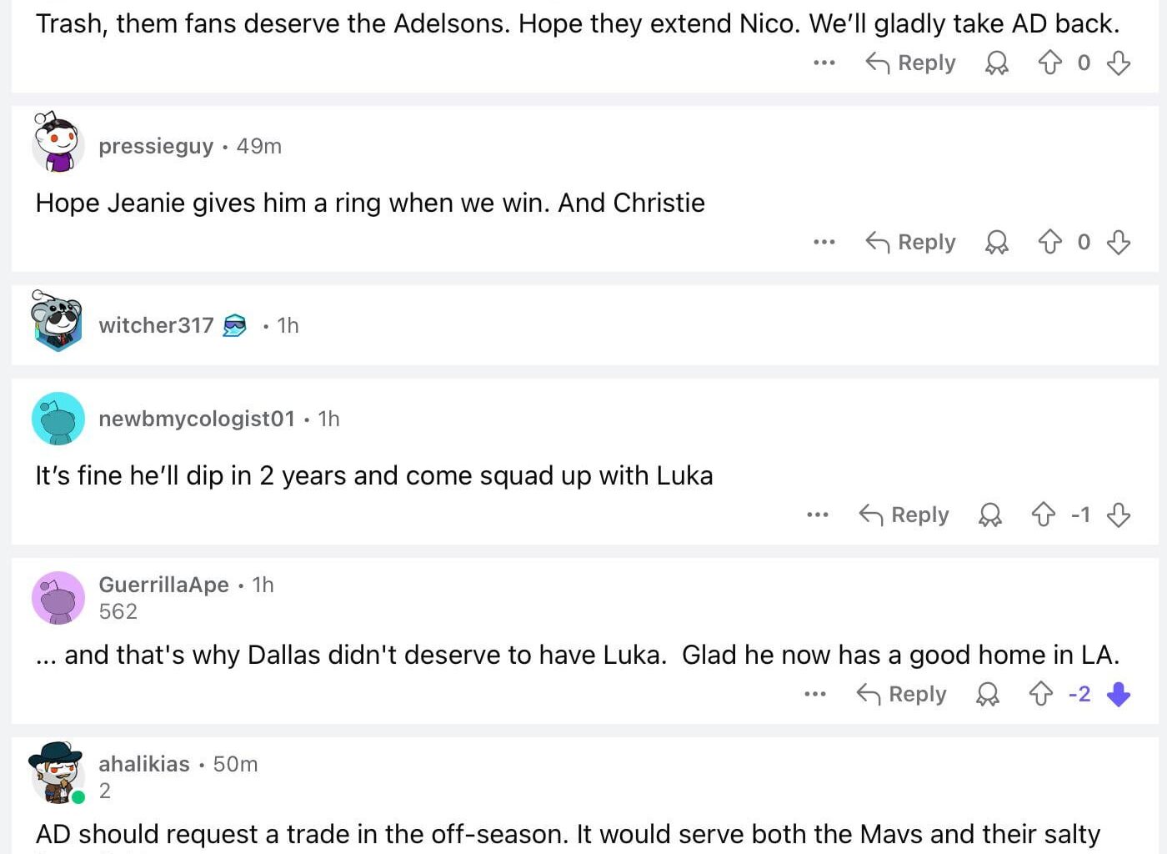The width and height of the screenshot is (1167, 854).
Task: Give an award to pressieguy's comment
Action: (x=997, y=242)
